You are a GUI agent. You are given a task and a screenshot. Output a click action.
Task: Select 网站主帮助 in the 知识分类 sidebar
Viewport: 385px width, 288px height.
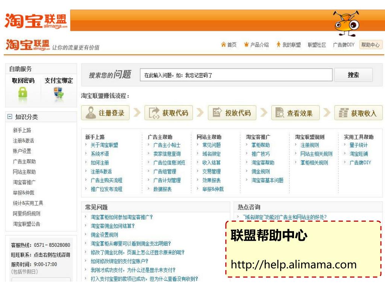click(24, 172)
